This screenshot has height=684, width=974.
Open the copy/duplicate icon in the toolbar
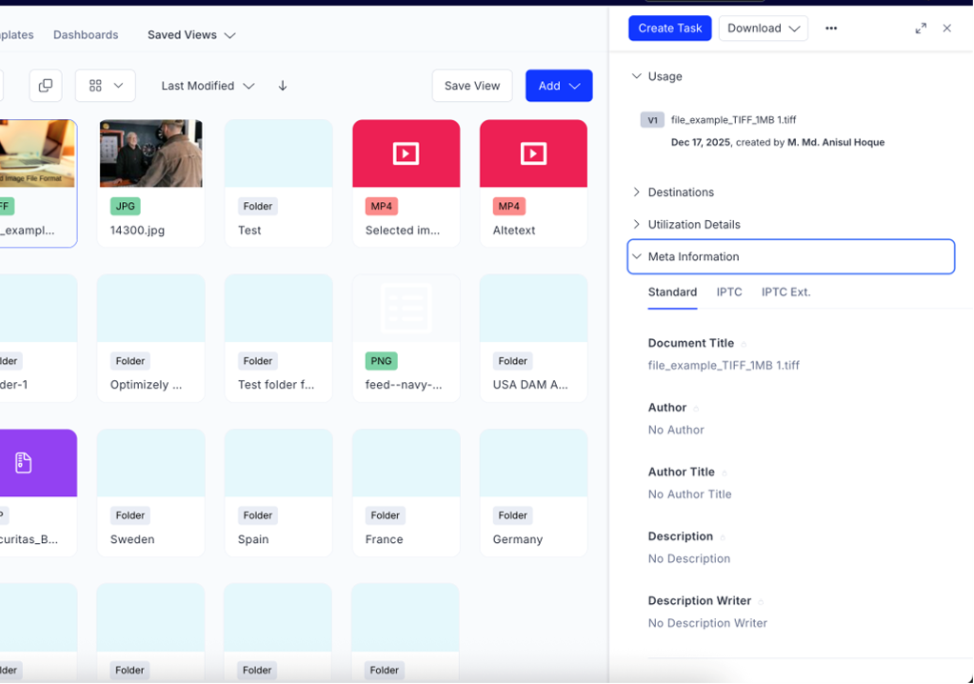click(46, 85)
